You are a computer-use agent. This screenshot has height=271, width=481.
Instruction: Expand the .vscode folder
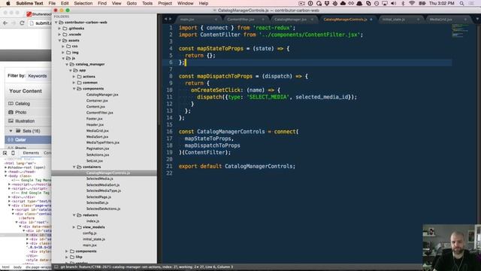click(59, 35)
